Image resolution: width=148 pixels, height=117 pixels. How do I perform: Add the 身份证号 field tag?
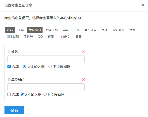pos(91,30)
